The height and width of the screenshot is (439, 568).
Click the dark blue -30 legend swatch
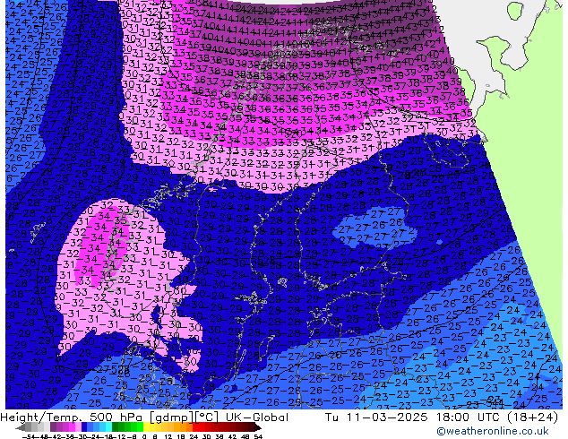pyautogui.click(x=84, y=426)
